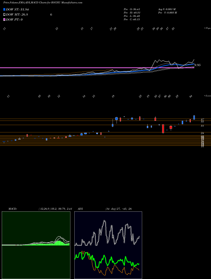Image resolution: width=211 pixels, height=279 pixels.
Task: Click the 'Avg V: 0.001 M' text
Action: tap(167, 9)
